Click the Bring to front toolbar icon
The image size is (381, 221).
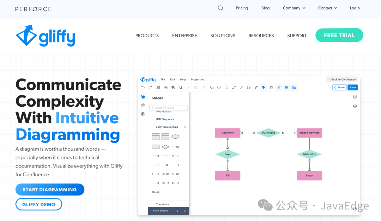point(173,88)
